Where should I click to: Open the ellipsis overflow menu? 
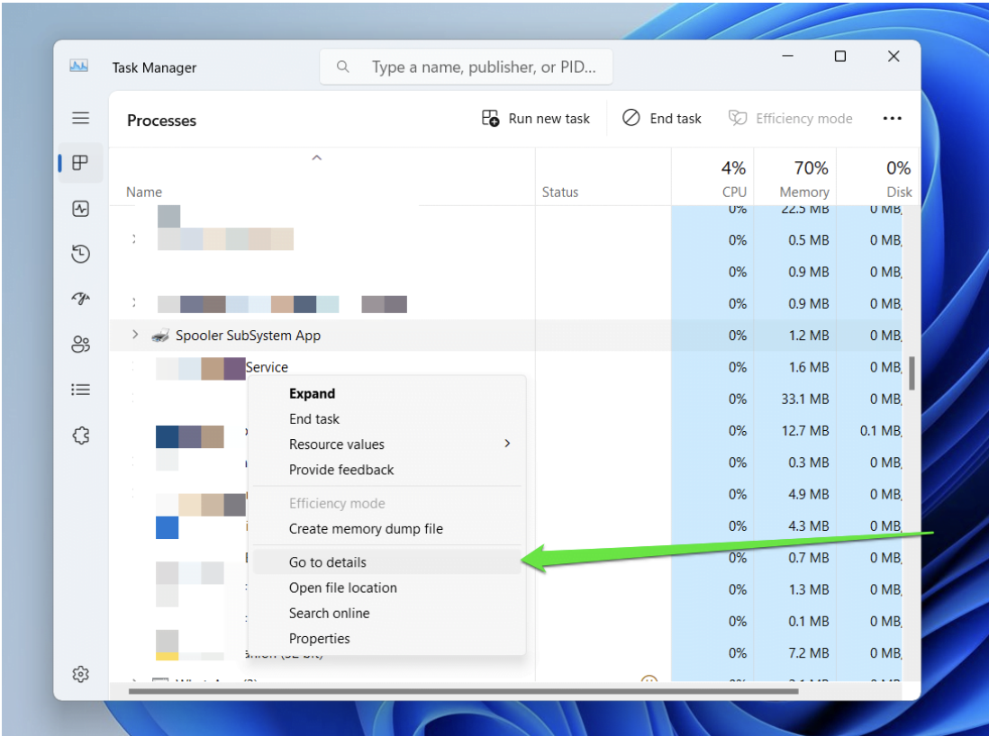click(x=893, y=118)
